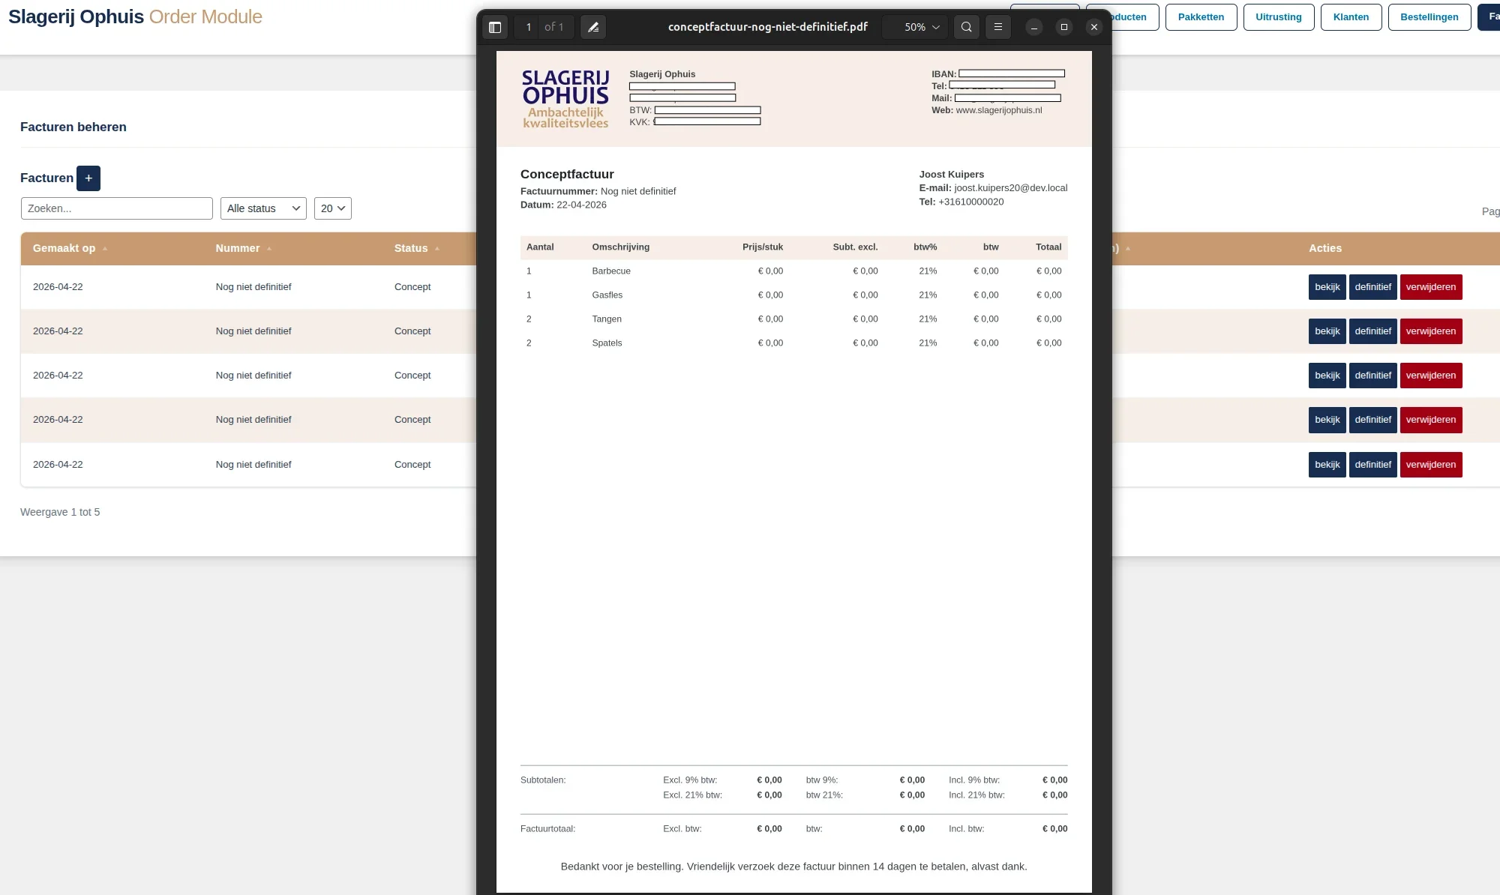Screen dimensions: 1500x895
Task: Focus the Zoeken search field
Action: [117, 208]
